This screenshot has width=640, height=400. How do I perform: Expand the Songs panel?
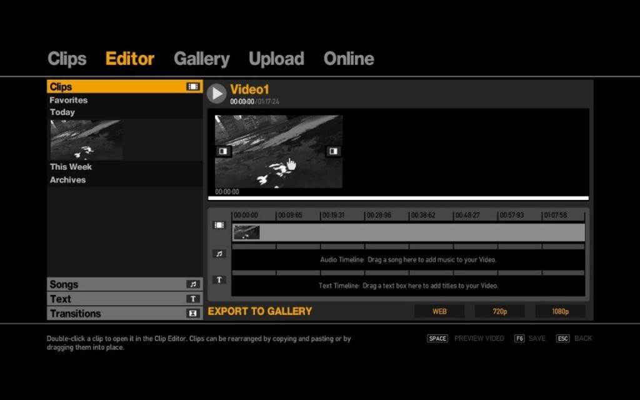(116, 284)
